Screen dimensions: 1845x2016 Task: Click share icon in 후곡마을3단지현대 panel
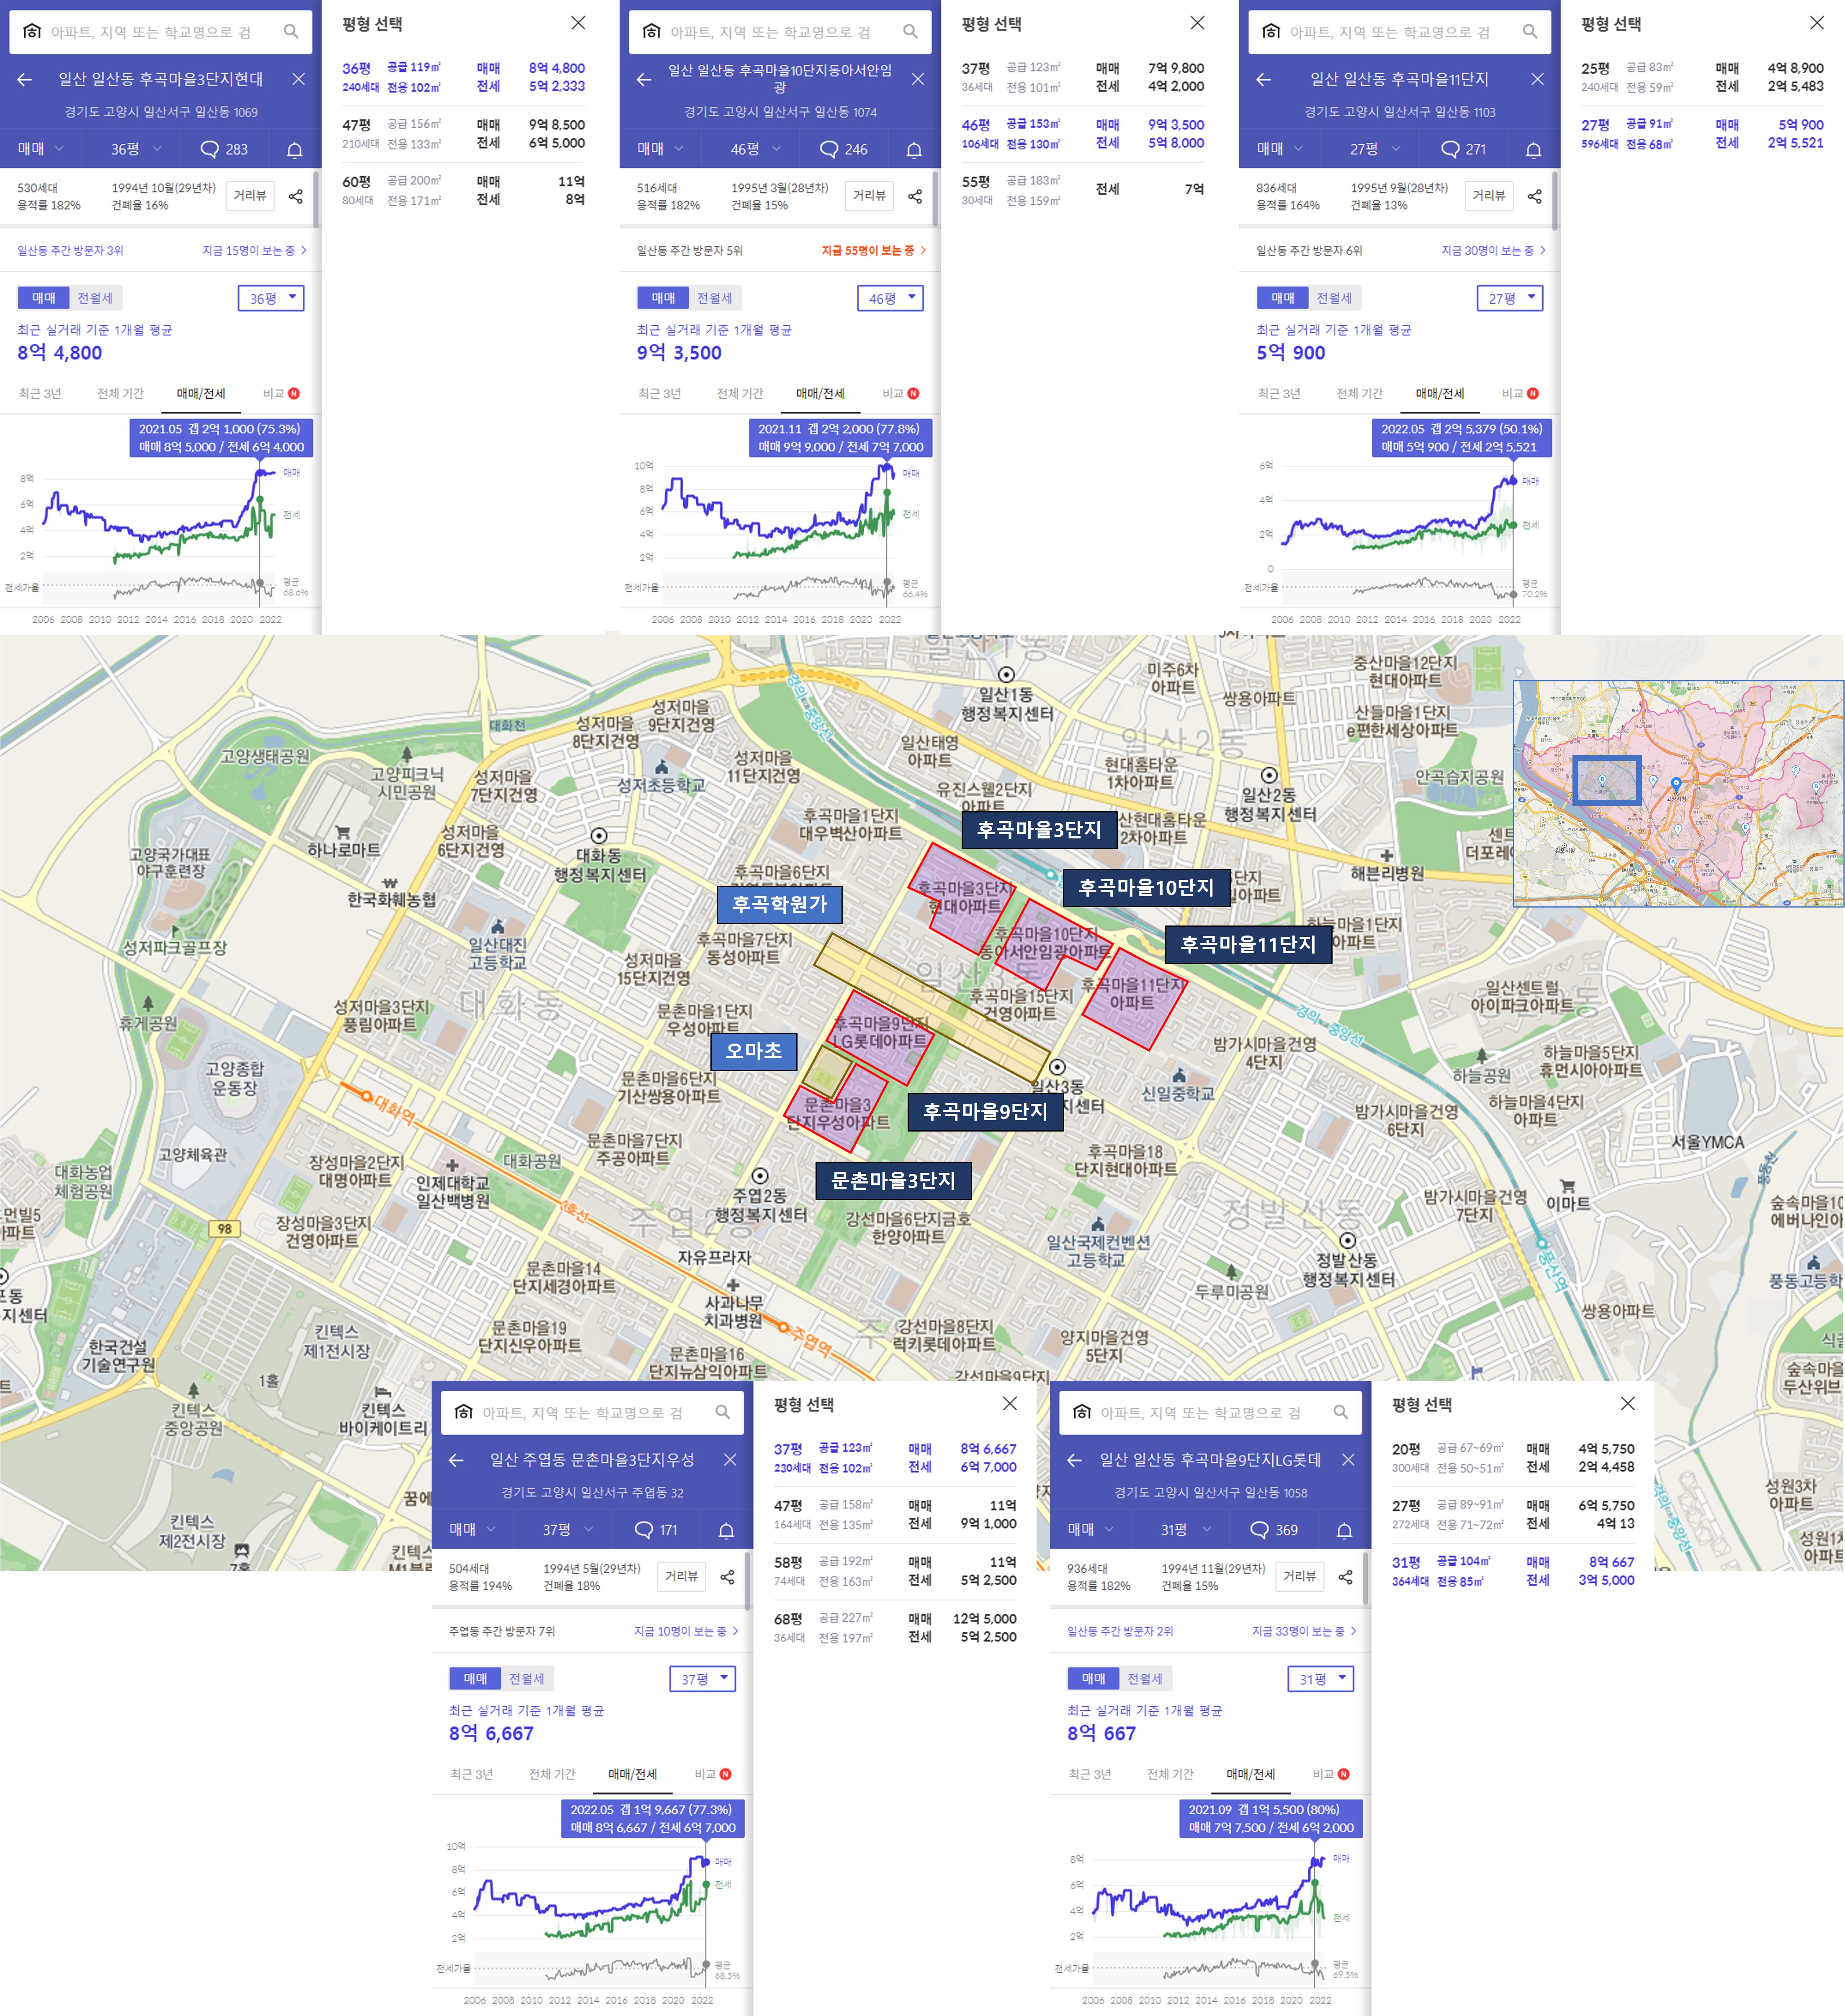(296, 196)
